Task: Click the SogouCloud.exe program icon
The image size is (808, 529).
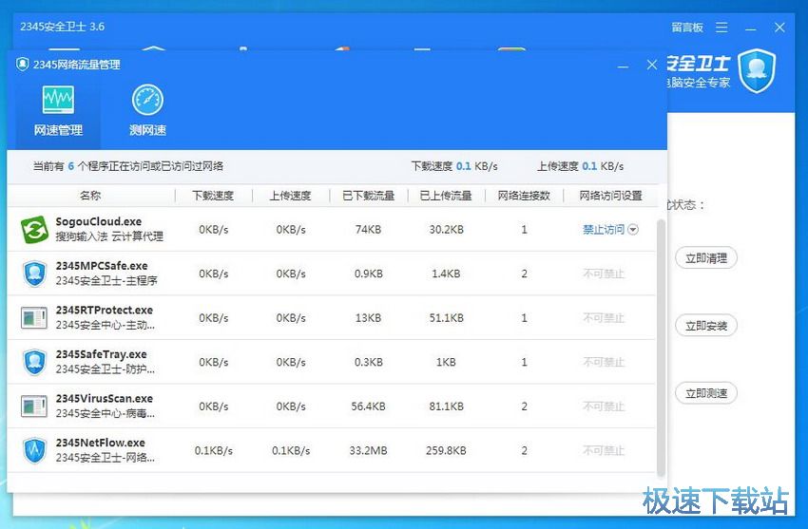Action: point(34,230)
